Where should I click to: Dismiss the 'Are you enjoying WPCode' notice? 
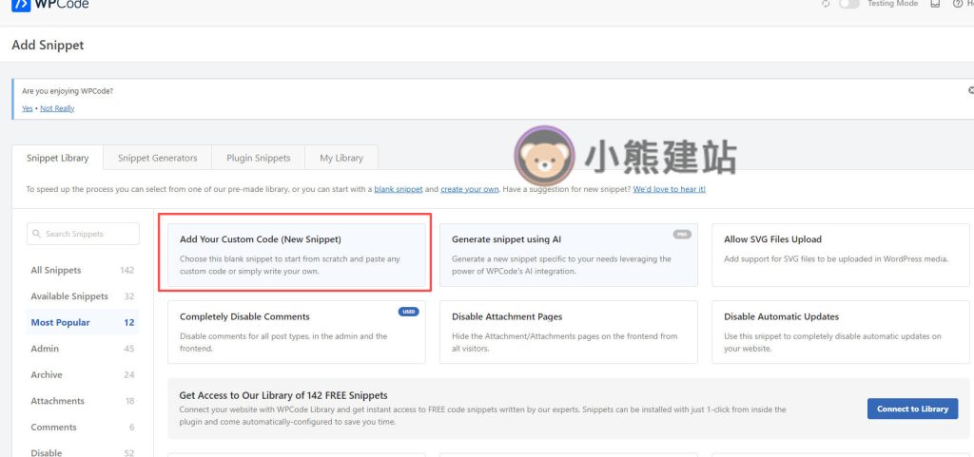(970, 90)
